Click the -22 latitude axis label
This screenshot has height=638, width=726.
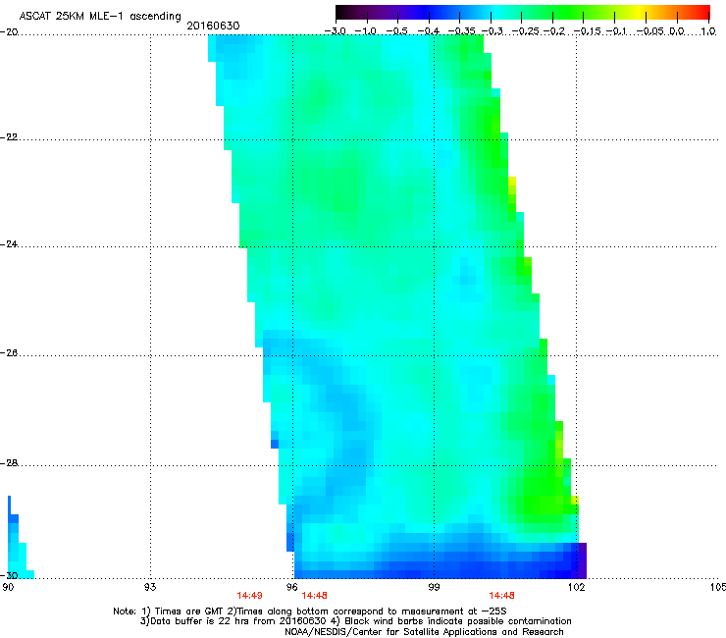pos(9,137)
